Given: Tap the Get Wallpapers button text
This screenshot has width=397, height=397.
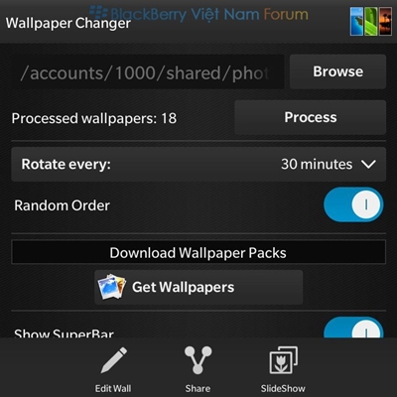Looking at the screenshot, I should [x=183, y=287].
